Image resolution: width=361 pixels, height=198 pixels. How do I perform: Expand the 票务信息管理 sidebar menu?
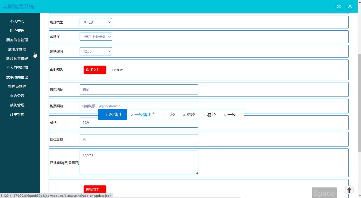pyautogui.click(x=19, y=40)
